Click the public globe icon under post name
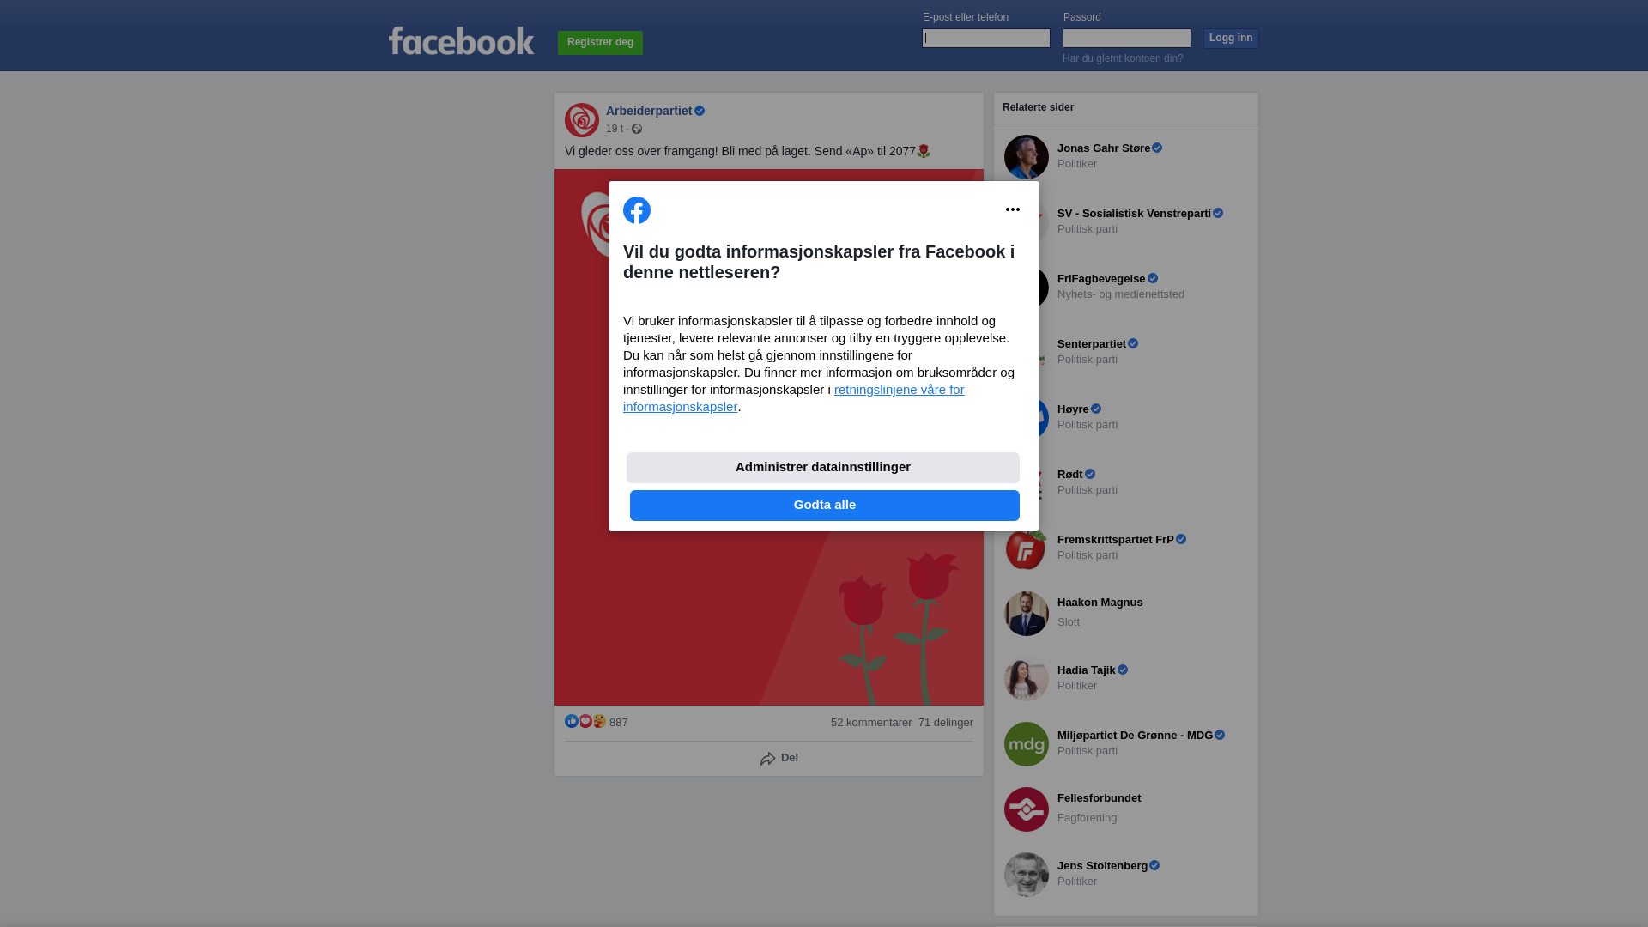 (x=637, y=129)
